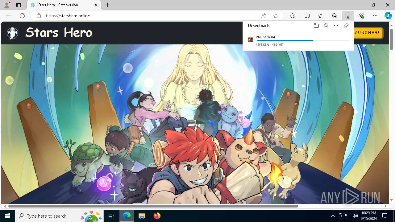The image size is (395, 222).
Task: Select the Stars Hero - Beta version tab
Action: tap(64, 5)
